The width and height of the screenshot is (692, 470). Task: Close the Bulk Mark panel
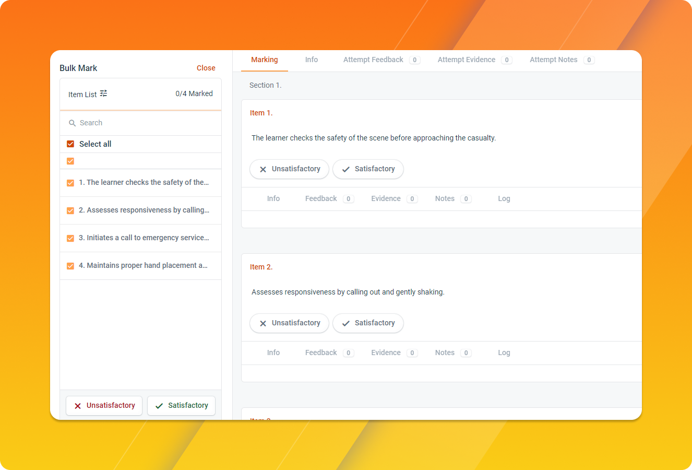(x=206, y=68)
